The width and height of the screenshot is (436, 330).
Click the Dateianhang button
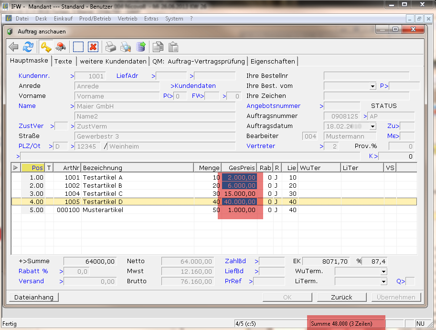(x=34, y=297)
